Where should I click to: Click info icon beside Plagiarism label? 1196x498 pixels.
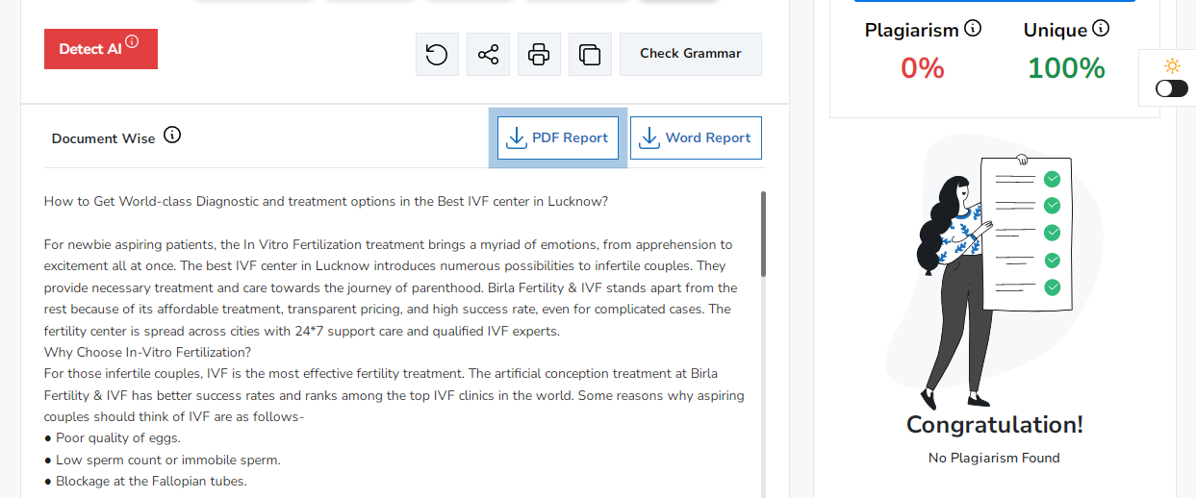pos(973,29)
